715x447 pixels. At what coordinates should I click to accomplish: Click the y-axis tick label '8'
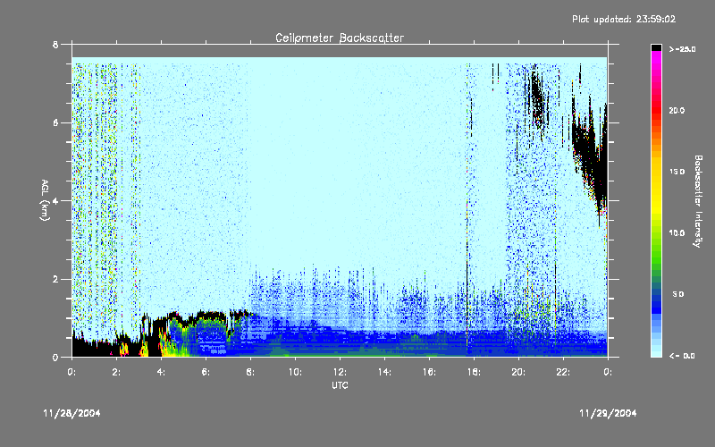click(55, 45)
